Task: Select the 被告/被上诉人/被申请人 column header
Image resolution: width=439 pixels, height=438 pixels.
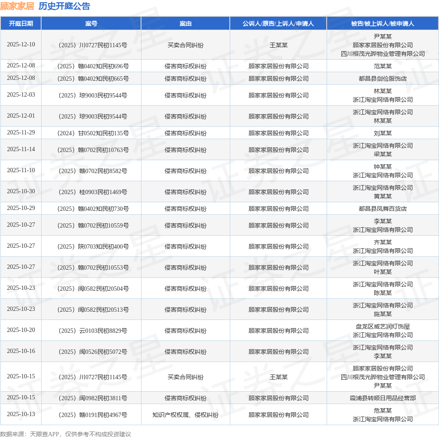Action: pos(382,24)
